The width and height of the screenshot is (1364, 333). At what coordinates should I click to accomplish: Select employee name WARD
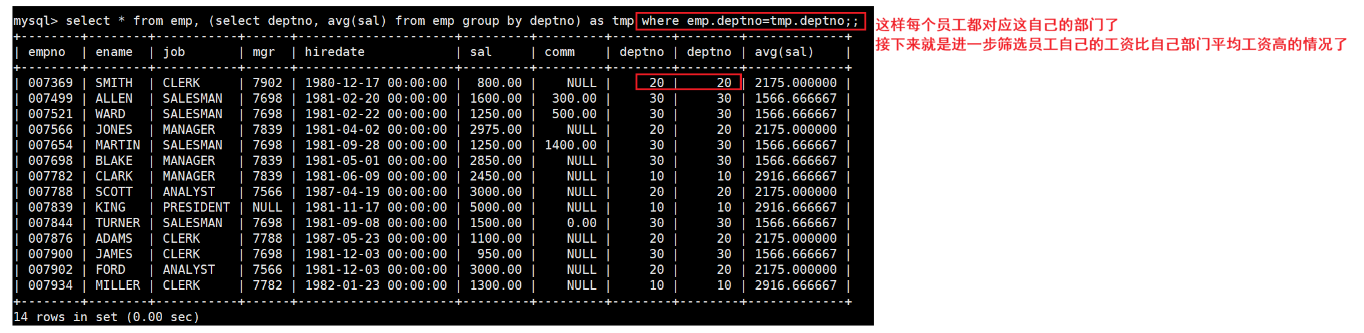(x=110, y=114)
